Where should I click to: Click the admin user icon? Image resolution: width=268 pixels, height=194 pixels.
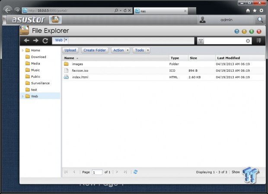(x=203, y=20)
